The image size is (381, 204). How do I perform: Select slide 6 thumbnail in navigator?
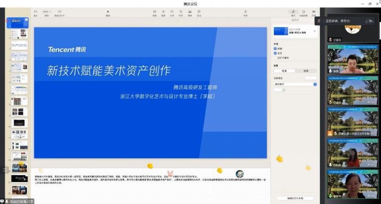19,79
